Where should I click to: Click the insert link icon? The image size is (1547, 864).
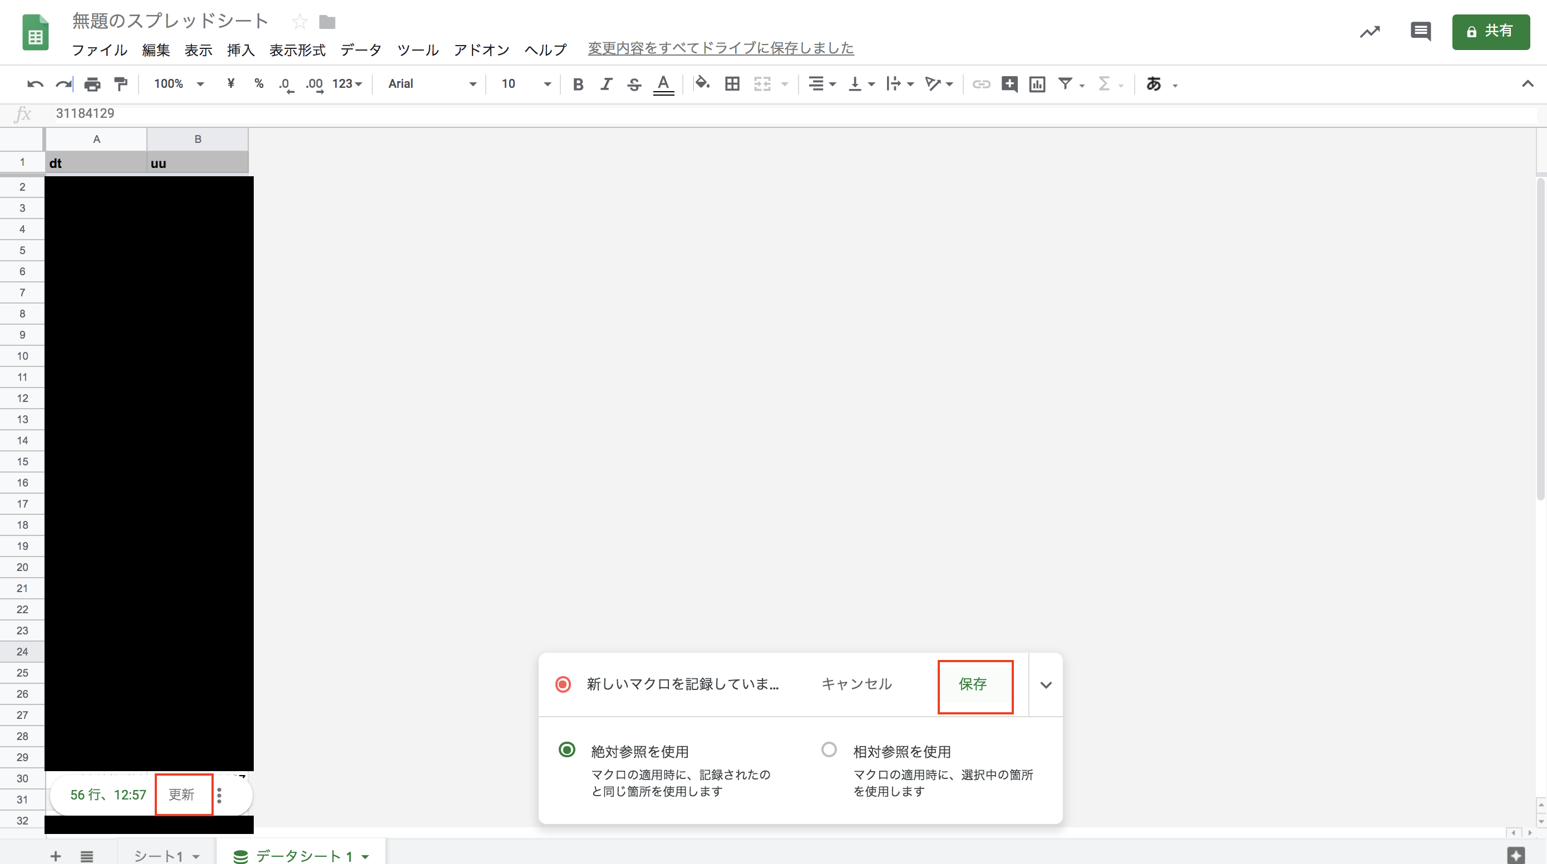pyautogui.click(x=981, y=84)
